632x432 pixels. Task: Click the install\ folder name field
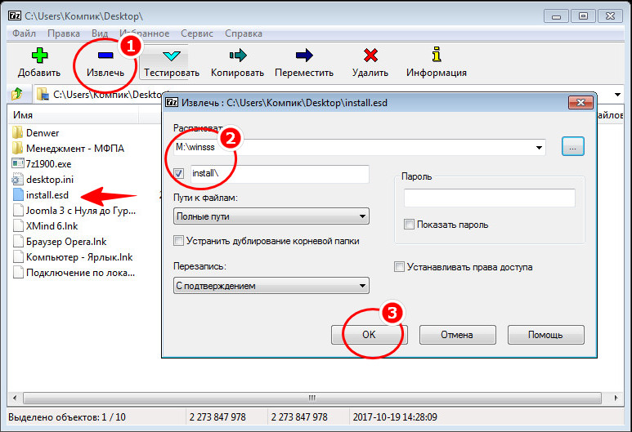coord(280,174)
